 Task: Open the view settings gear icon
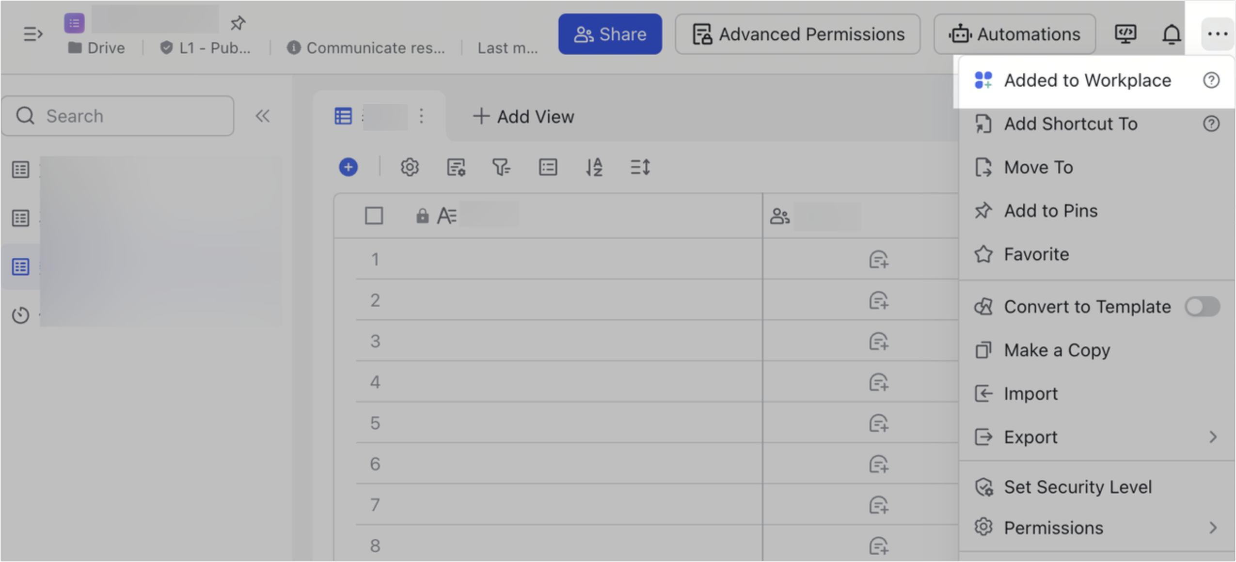pyautogui.click(x=410, y=167)
